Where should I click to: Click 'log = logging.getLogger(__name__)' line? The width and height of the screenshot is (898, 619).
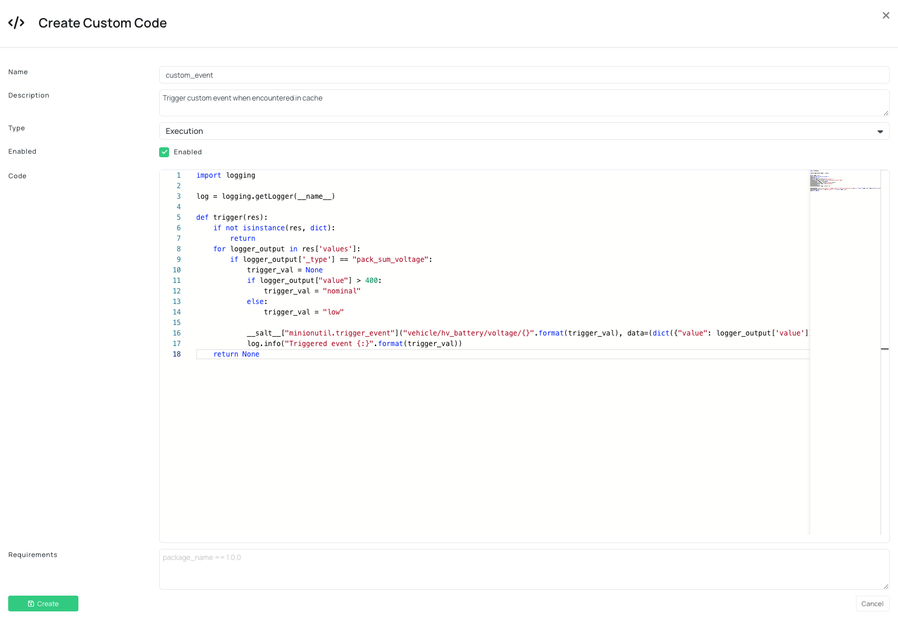pos(266,196)
